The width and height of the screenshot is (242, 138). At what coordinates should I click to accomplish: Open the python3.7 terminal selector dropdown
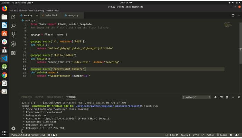[196, 97]
